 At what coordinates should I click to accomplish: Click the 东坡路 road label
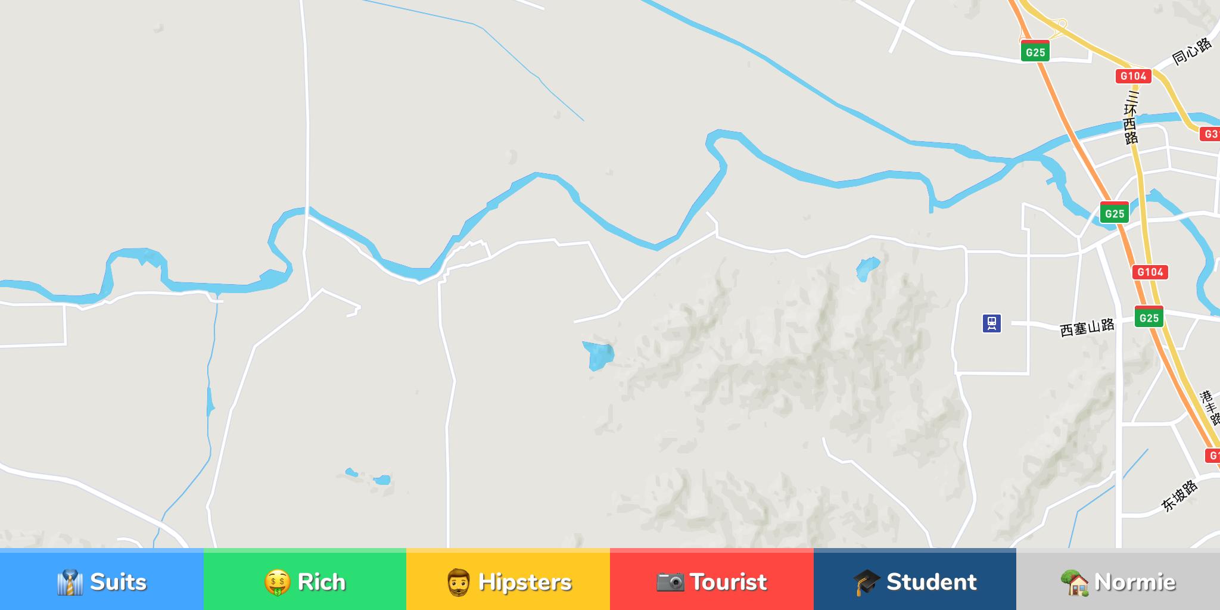[1179, 496]
